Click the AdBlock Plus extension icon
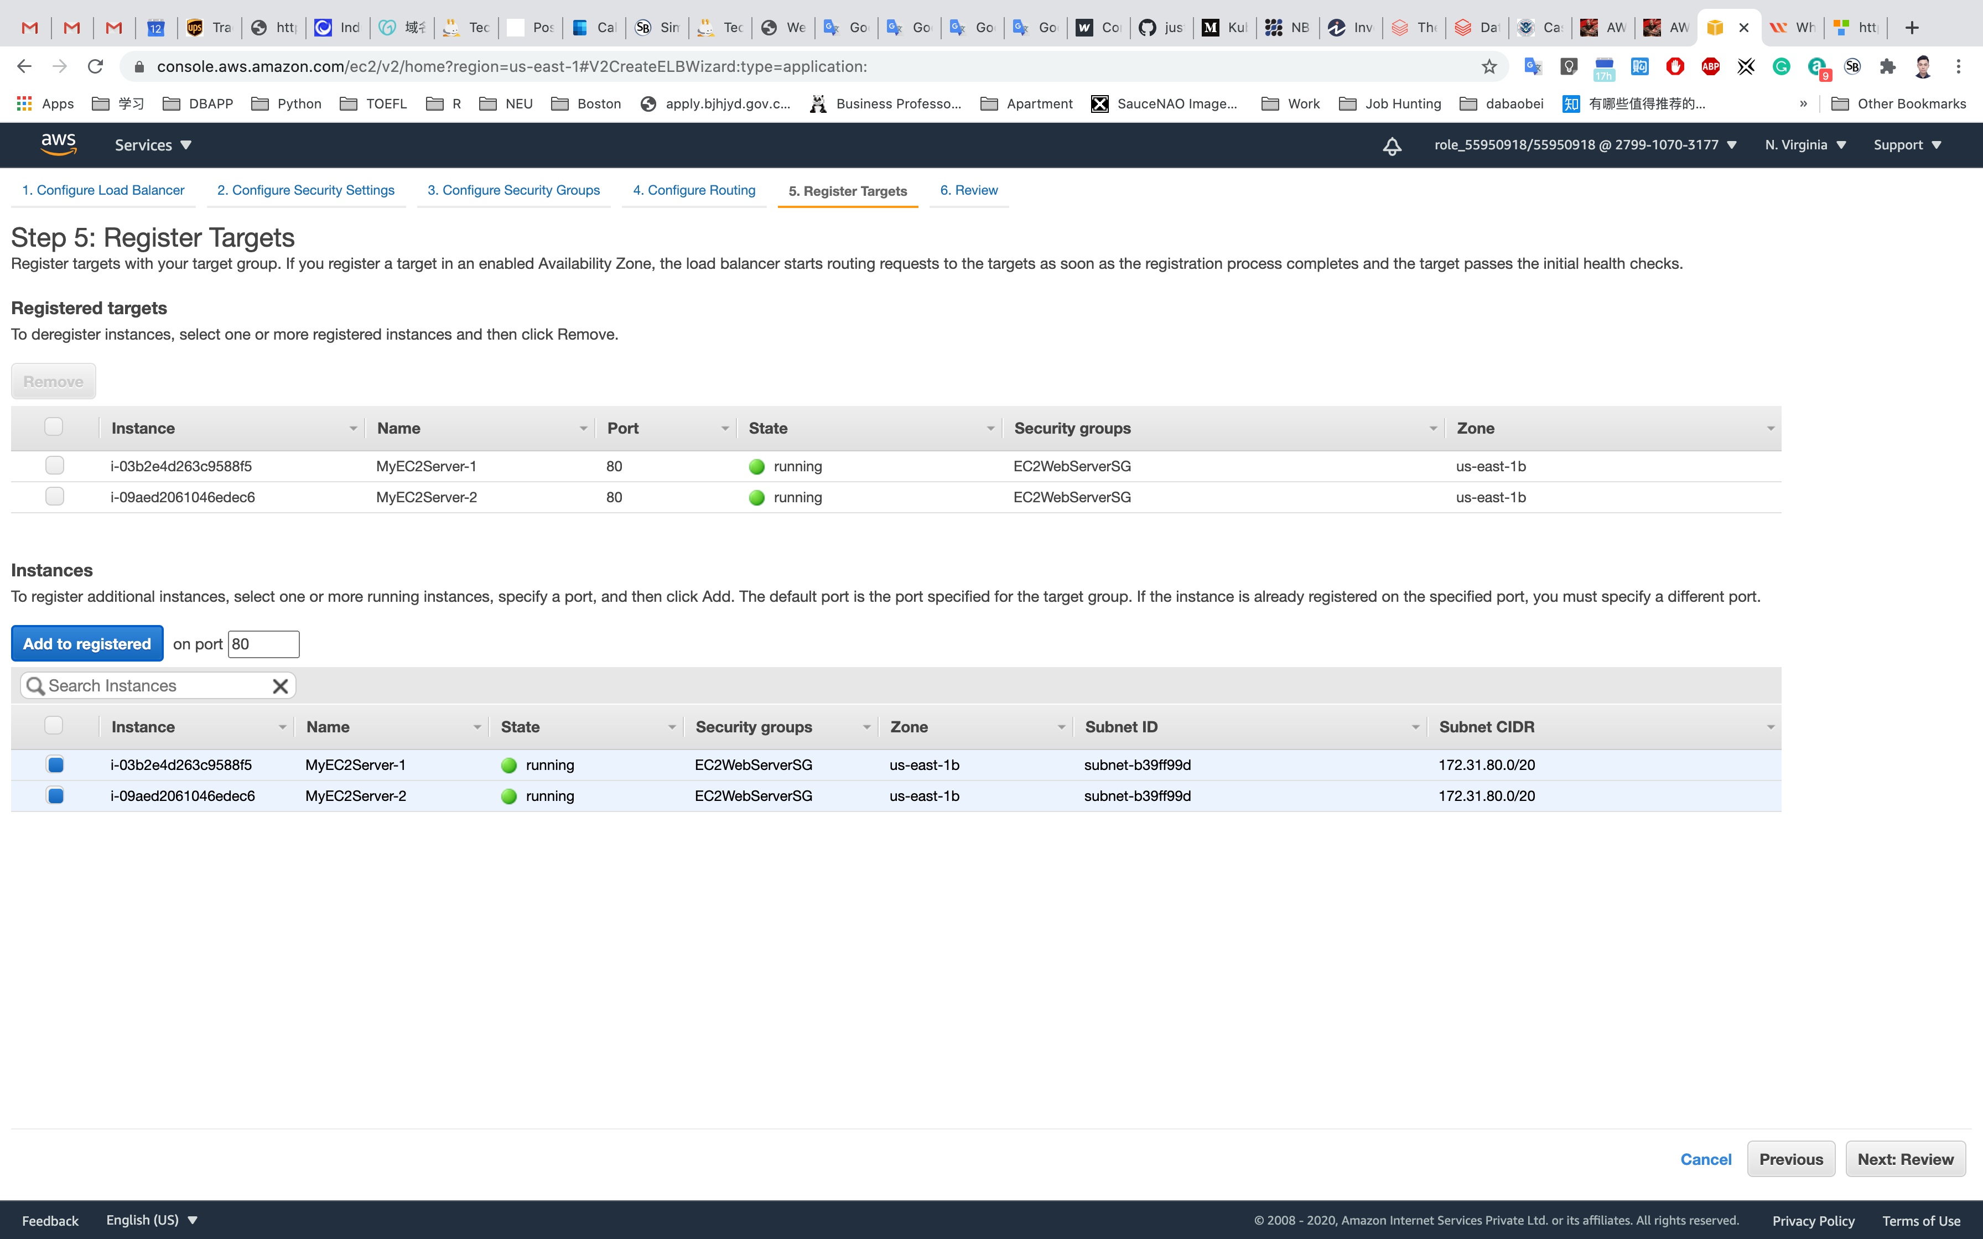The width and height of the screenshot is (1983, 1239). coord(1710,66)
